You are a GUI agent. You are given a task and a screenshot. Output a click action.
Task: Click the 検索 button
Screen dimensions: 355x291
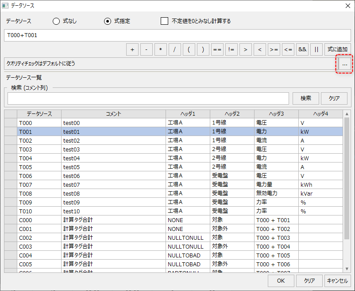(x=305, y=98)
